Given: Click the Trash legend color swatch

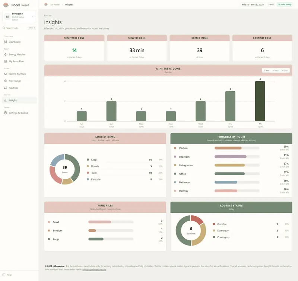Looking at the screenshot, I should 88,173.
